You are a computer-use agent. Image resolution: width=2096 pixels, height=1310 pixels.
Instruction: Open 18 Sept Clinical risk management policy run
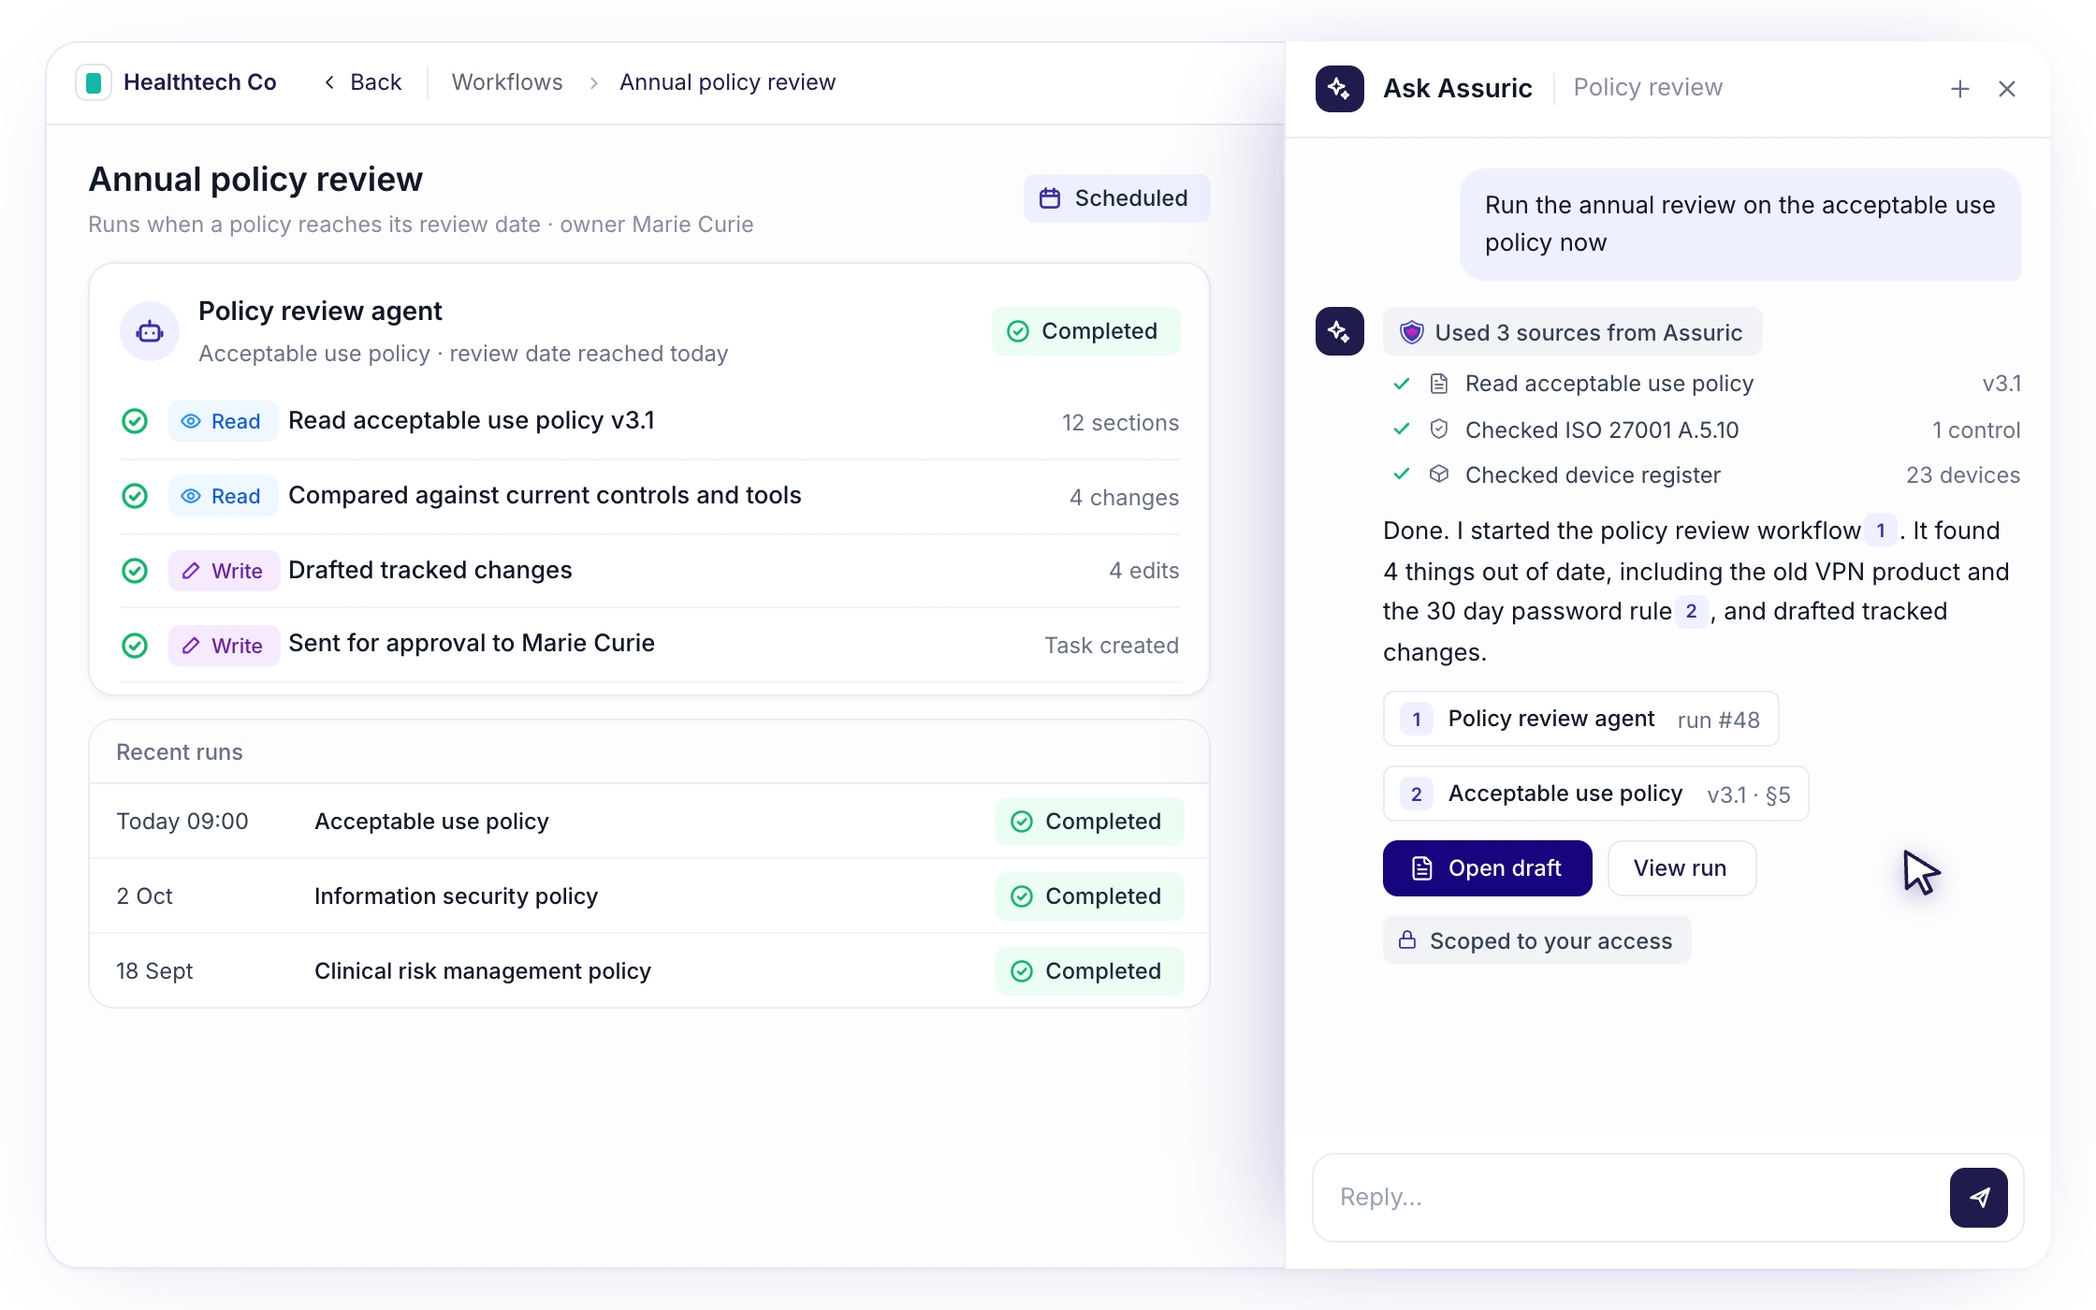coord(649,971)
